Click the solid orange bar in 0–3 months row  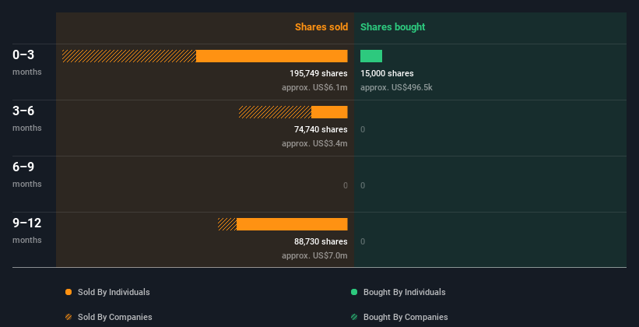[272, 56]
